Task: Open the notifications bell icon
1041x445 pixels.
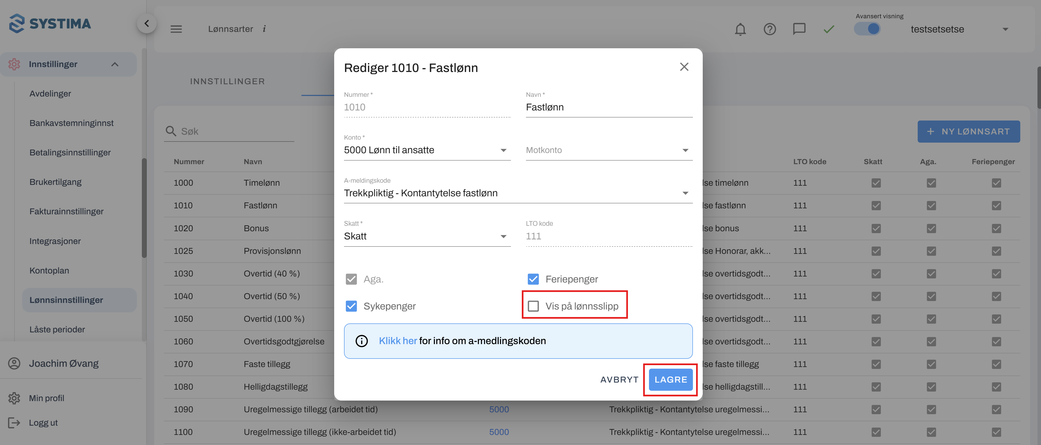Action: 740,29
